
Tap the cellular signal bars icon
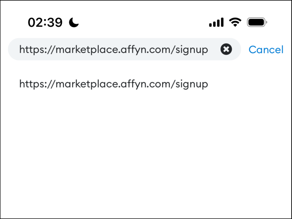(216, 22)
